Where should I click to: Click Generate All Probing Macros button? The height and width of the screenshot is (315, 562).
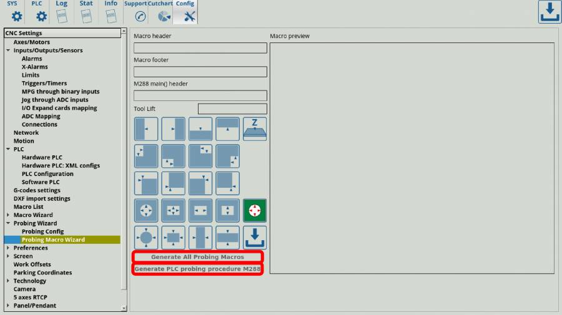[x=197, y=257]
